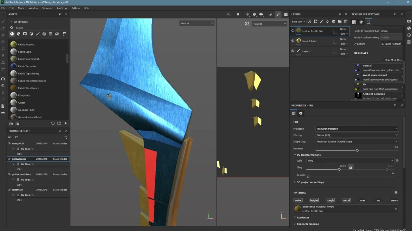
Task: Open the Projection dropdown
Action: coord(357,129)
